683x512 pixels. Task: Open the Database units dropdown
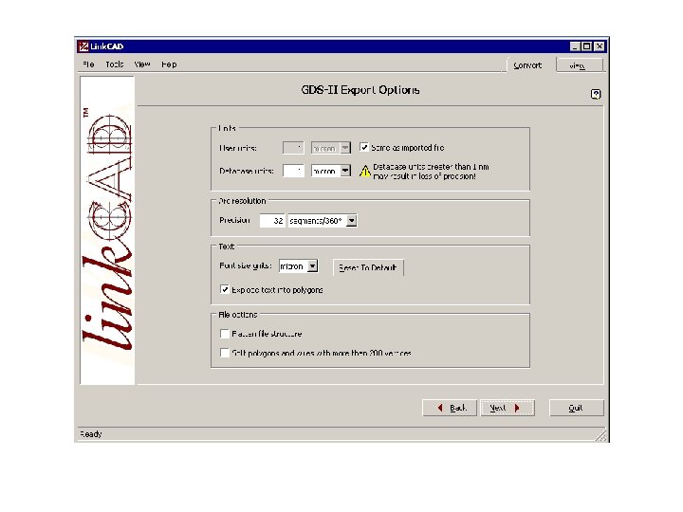click(x=345, y=171)
